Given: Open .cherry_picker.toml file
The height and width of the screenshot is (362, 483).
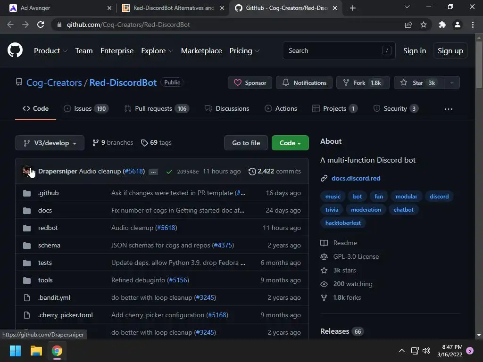Looking at the screenshot, I should pos(65,315).
